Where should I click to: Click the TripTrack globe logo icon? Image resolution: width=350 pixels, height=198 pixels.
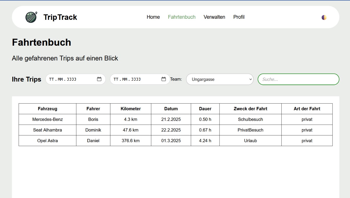pyautogui.click(x=31, y=17)
